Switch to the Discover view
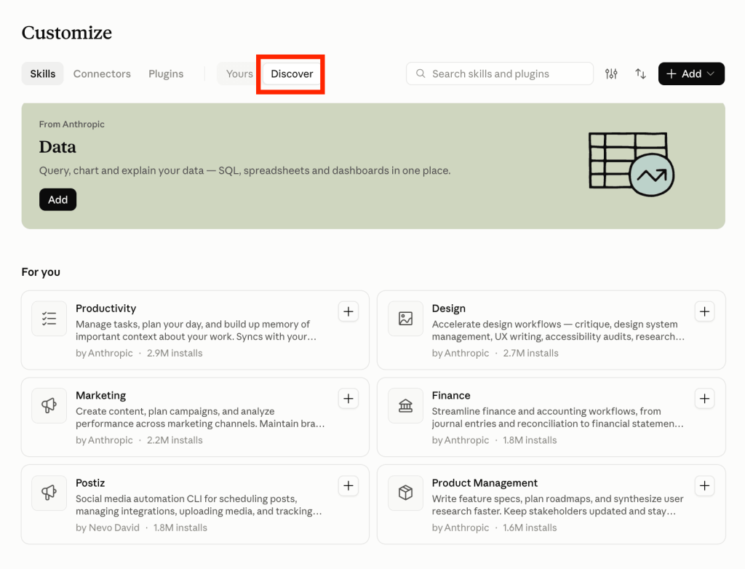This screenshot has width=745, height=569. point(292,73)
